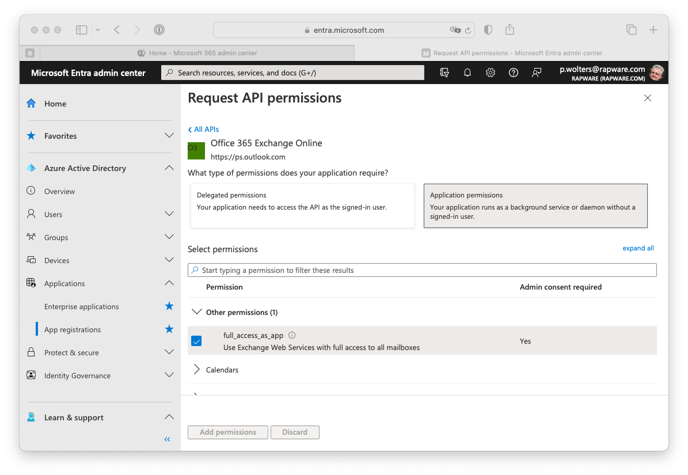Screen dimensions: 688x475
Task: Go back to All APIs
Action: pos(204,130)
